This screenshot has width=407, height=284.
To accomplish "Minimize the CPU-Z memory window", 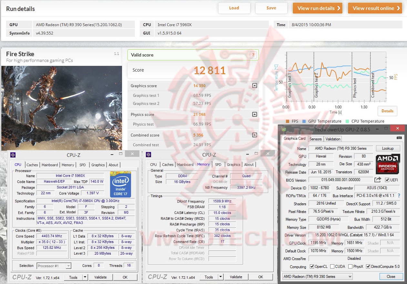I will 247,155.
